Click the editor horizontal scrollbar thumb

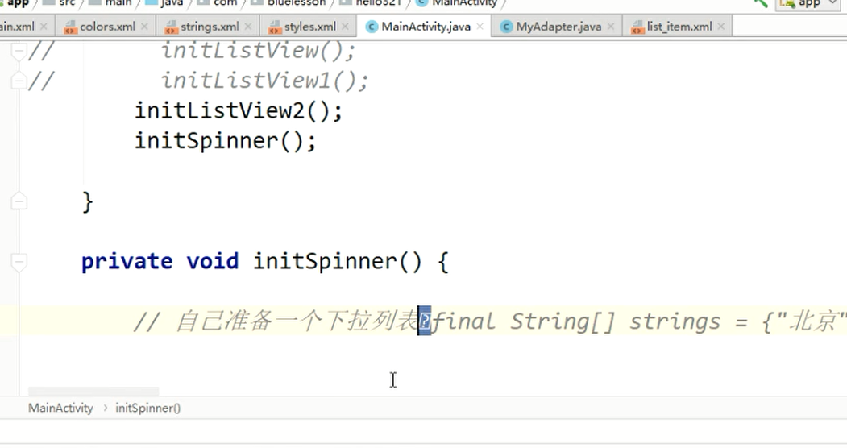[x=93, y=391]
